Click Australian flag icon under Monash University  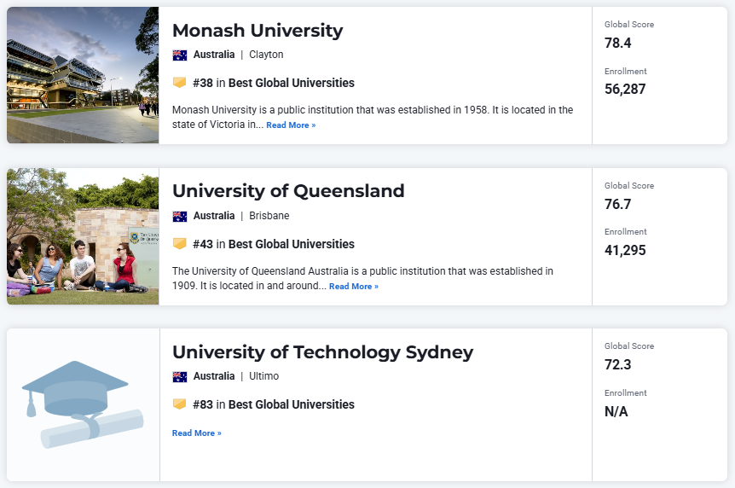180,55
